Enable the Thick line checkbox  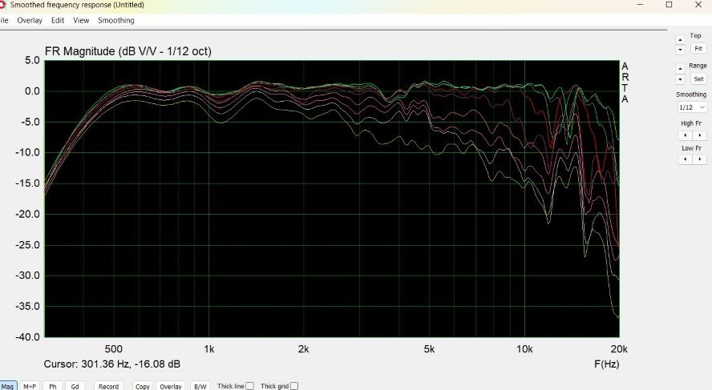(x=249, y=386)
